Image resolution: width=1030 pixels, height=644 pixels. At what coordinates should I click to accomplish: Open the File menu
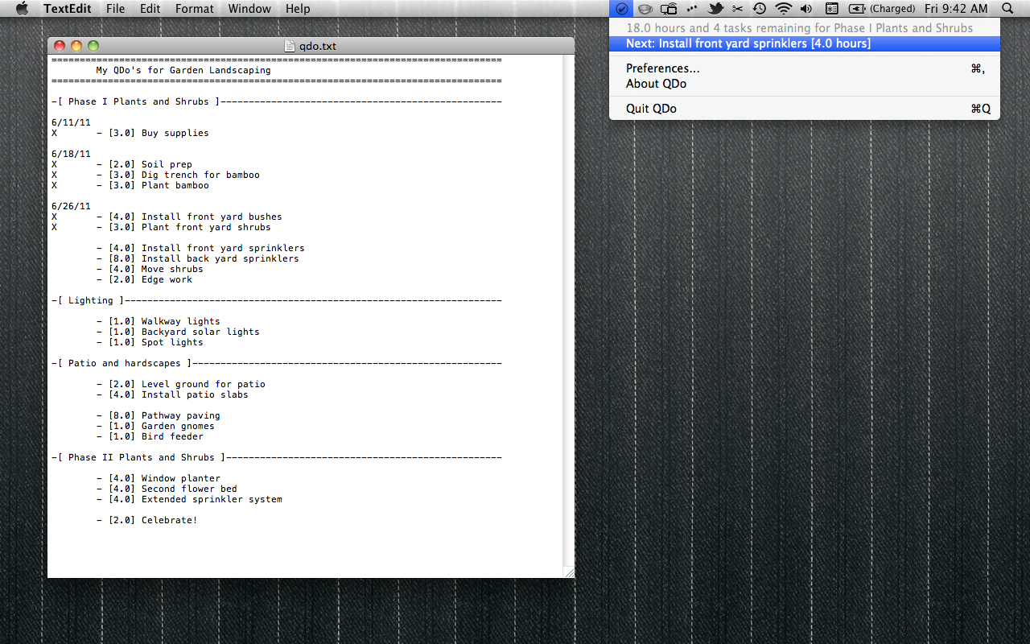115,9
